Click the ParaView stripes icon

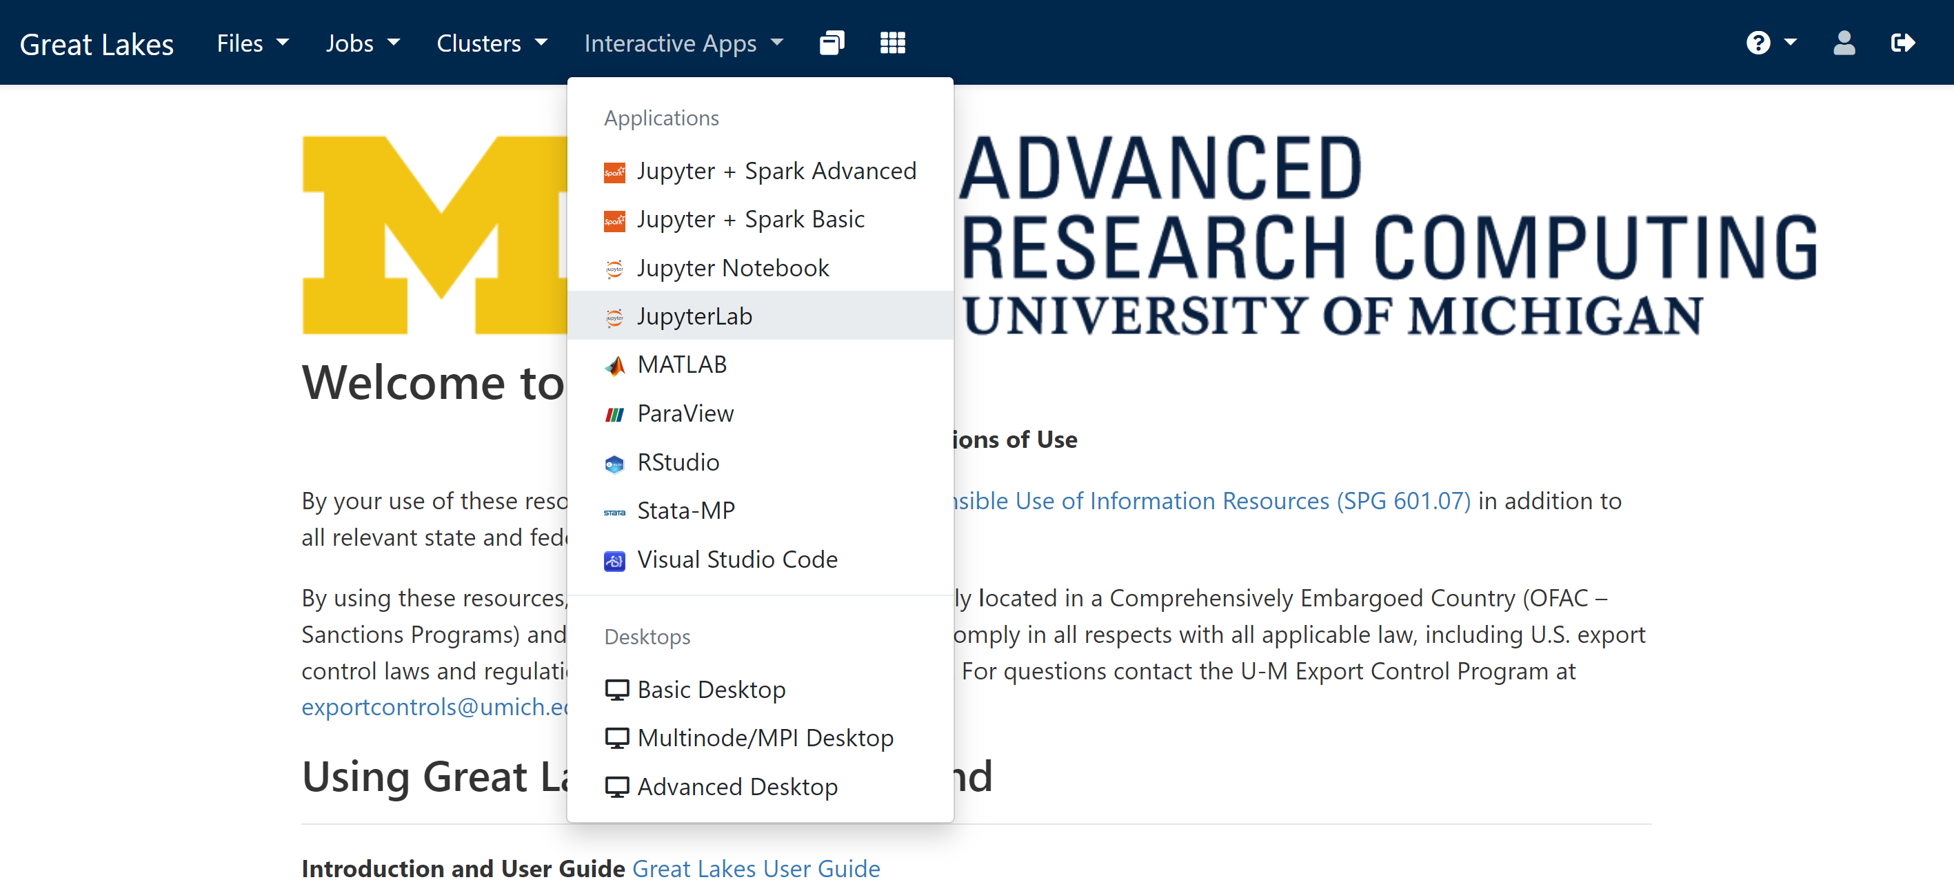pos(614,415)
